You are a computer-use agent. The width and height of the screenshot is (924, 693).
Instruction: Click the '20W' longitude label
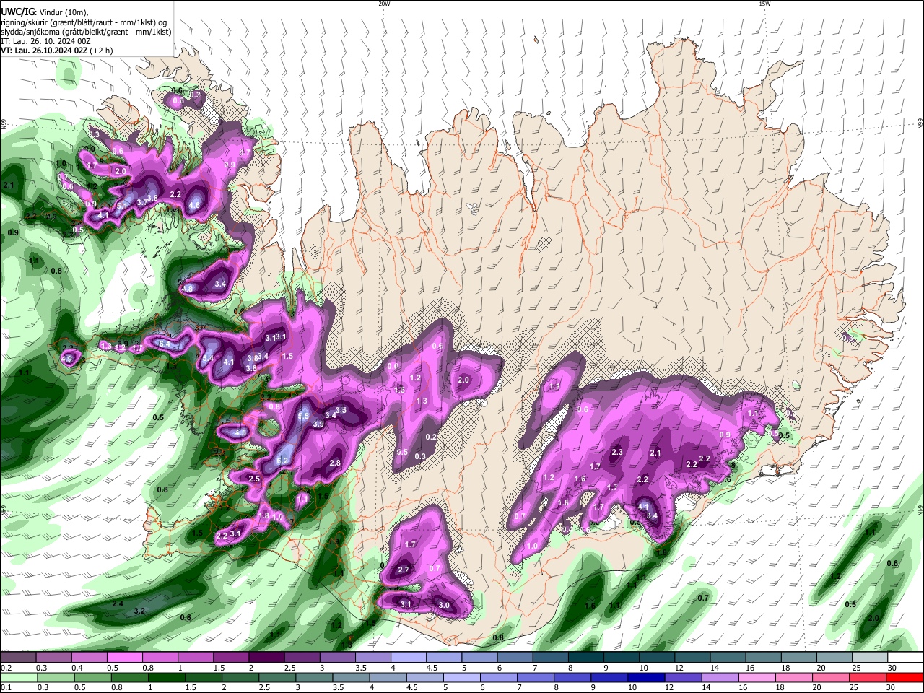pyautogui.click(x=384, y=4)
